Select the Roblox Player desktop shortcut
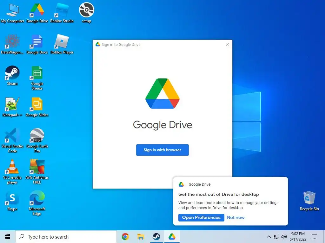This screenshot has height=243, width=325. coord(62,44)
